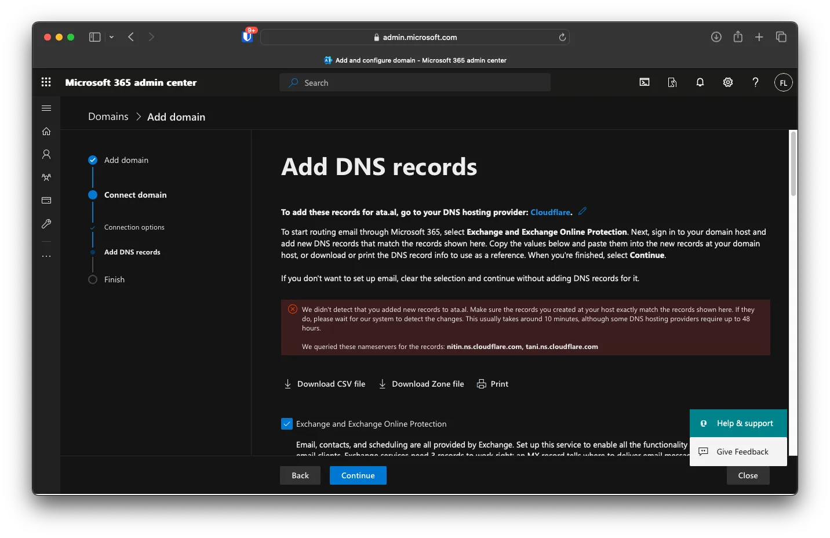Click the Add DNS records heading
The image size is (830, 538).
pos(379,167)
